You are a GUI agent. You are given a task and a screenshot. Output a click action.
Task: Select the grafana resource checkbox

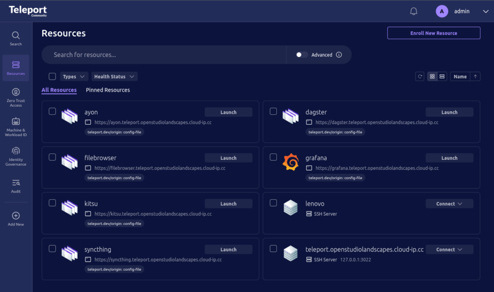pos(274,157)
